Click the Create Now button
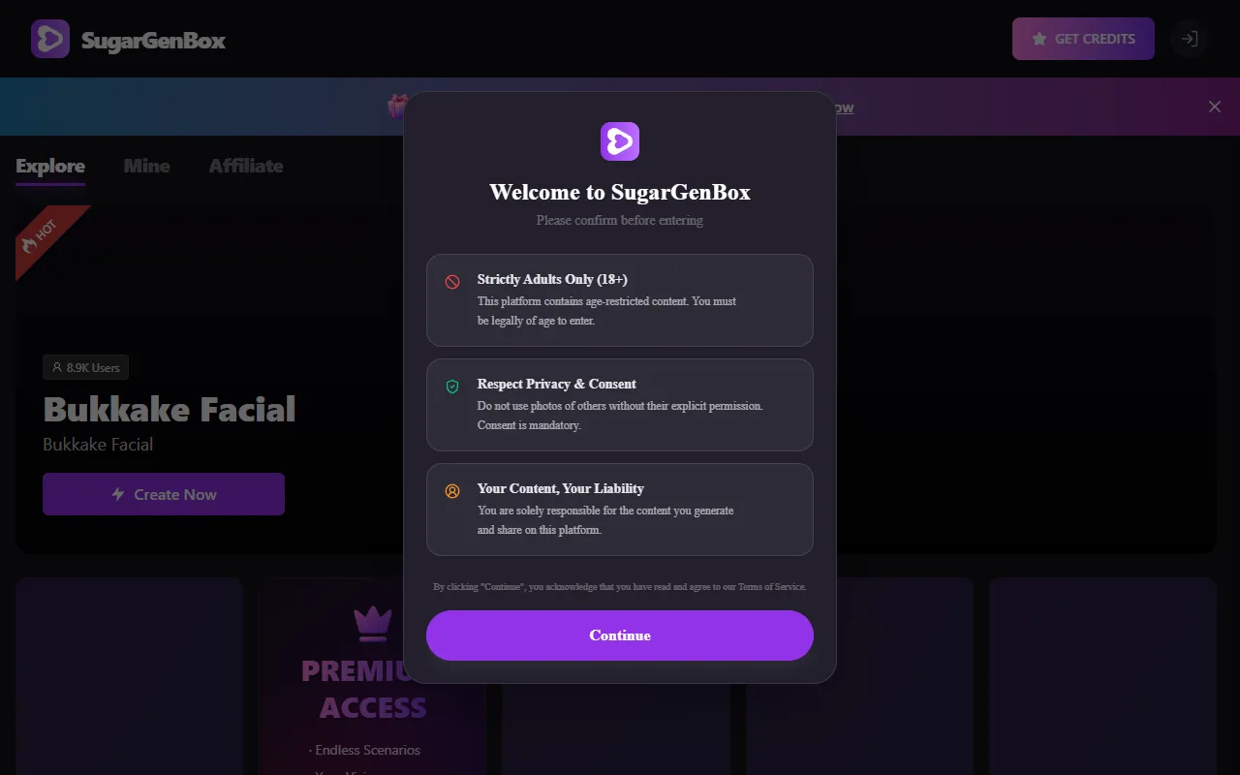1240x775 pixels. [164, 494]
